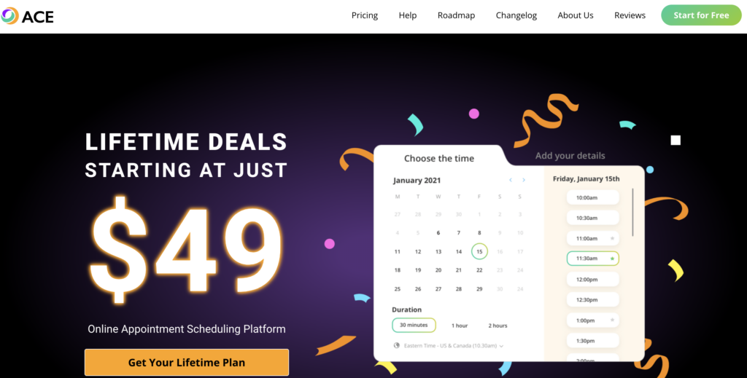Choose the 1 hour duration option
Image resolution: width=747 pixels, height=378 pixels.
(x=460, y=326)
